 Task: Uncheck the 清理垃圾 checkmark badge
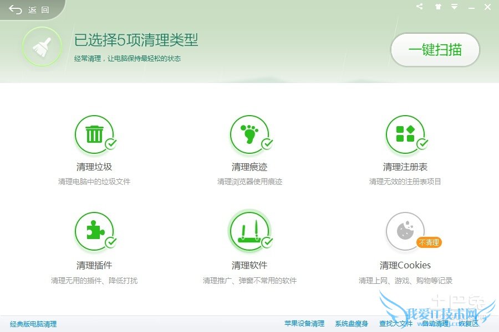click(111, 144)
